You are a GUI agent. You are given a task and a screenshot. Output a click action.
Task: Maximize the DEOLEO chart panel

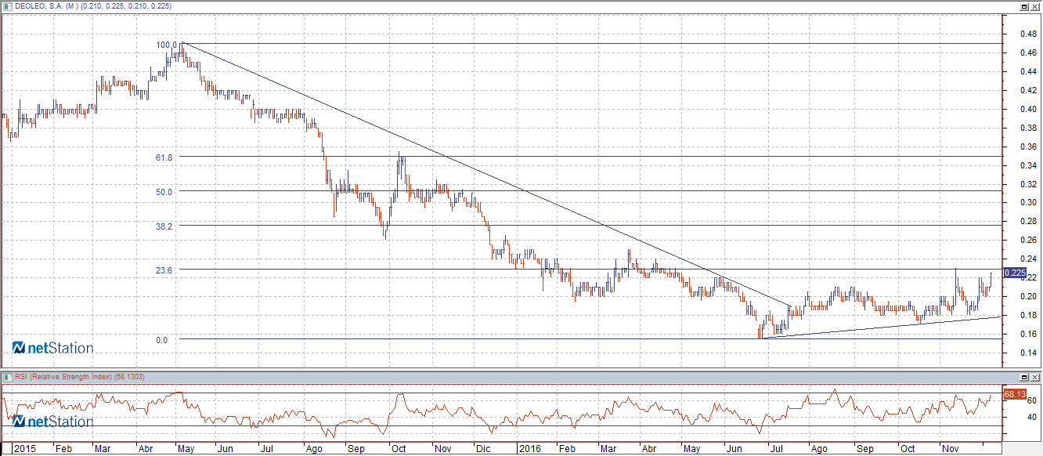(1023, 6)
